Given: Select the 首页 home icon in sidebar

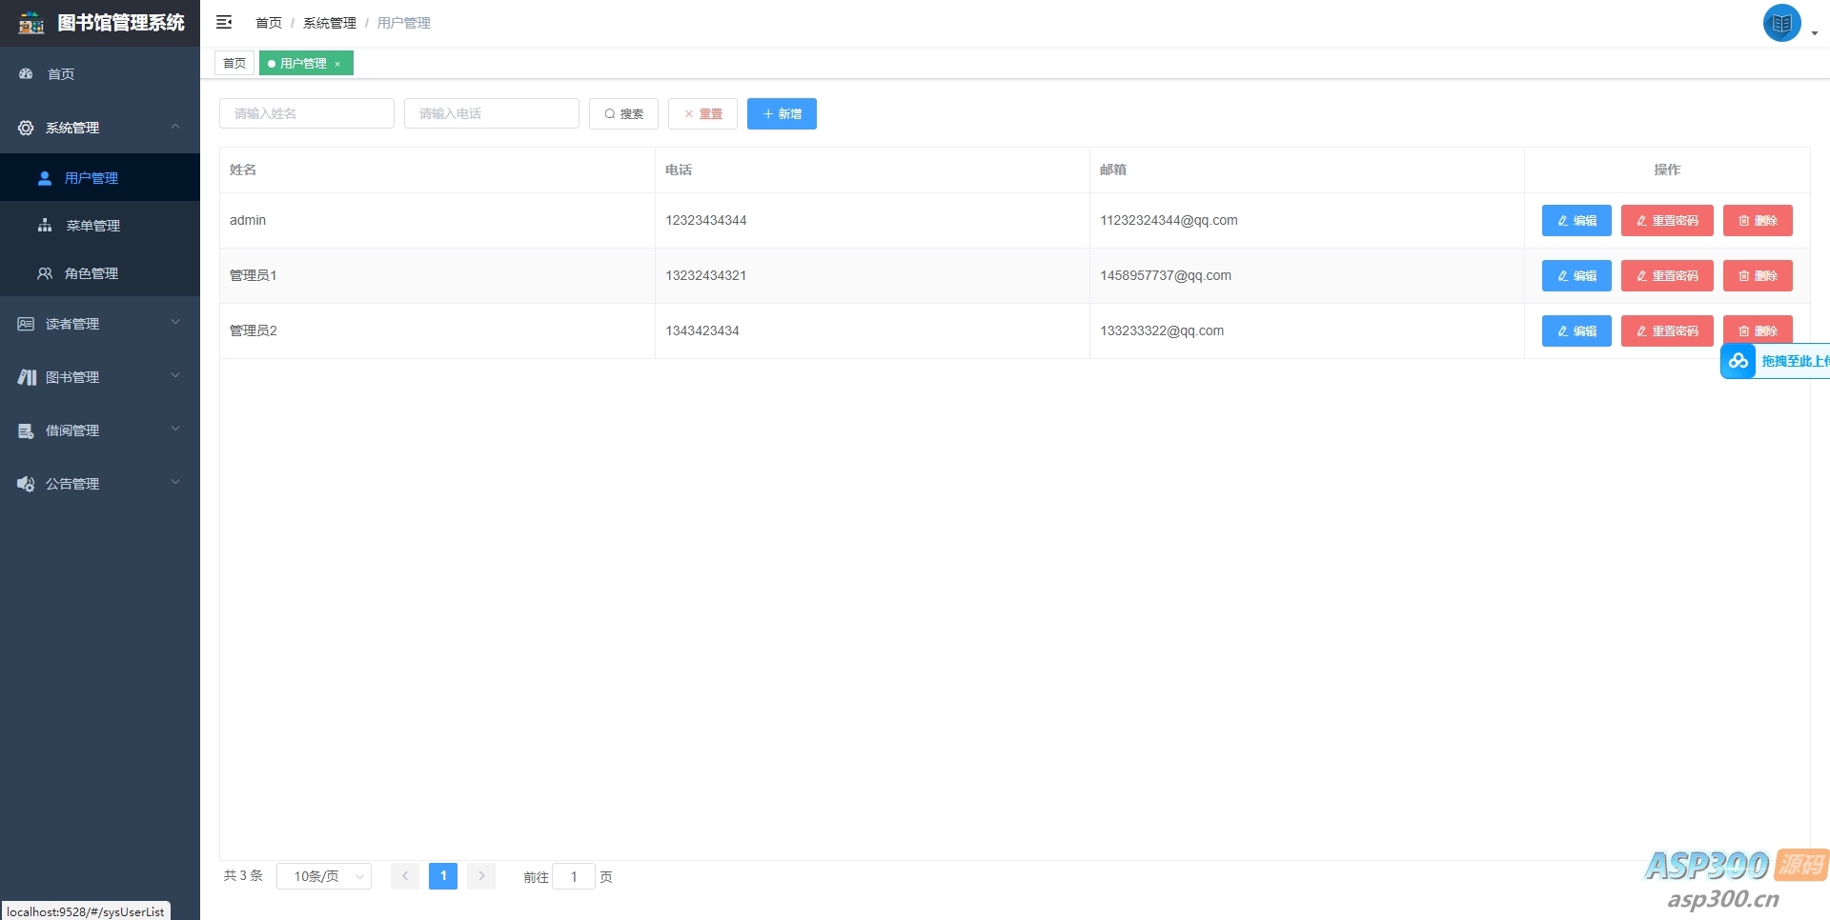Looking at the screenshot, I should [25, 73].
